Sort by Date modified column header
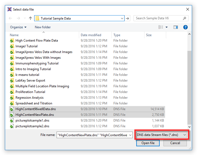The height and width of the screenshot is (155, 198). click(x=91, y=35)
